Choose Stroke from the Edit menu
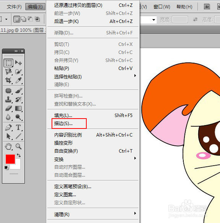This screenshot has width=220, height=223. (93, 124)
